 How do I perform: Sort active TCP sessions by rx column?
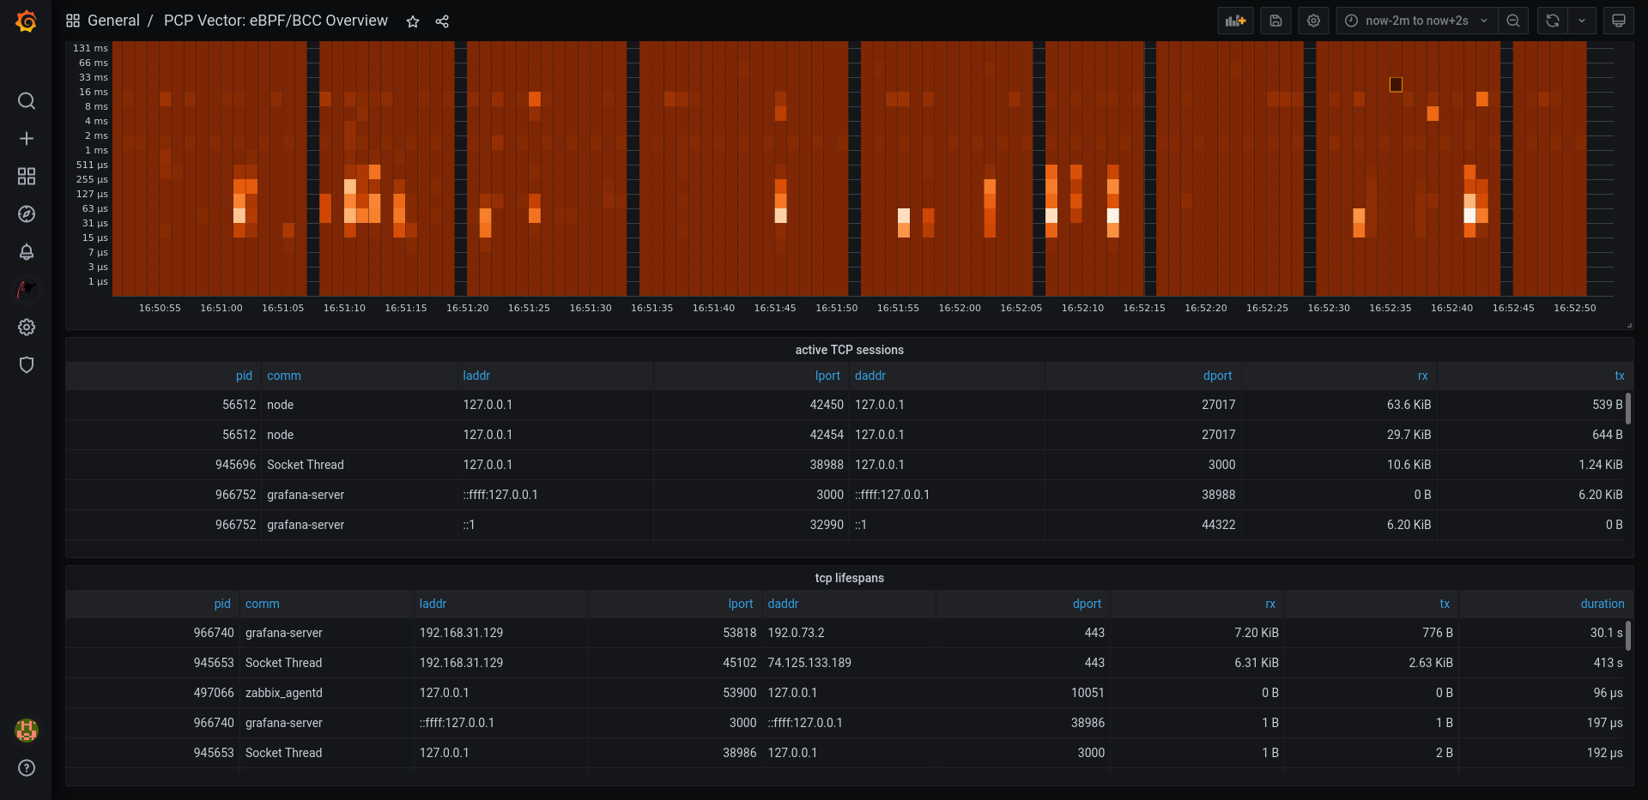(1422, 376)
